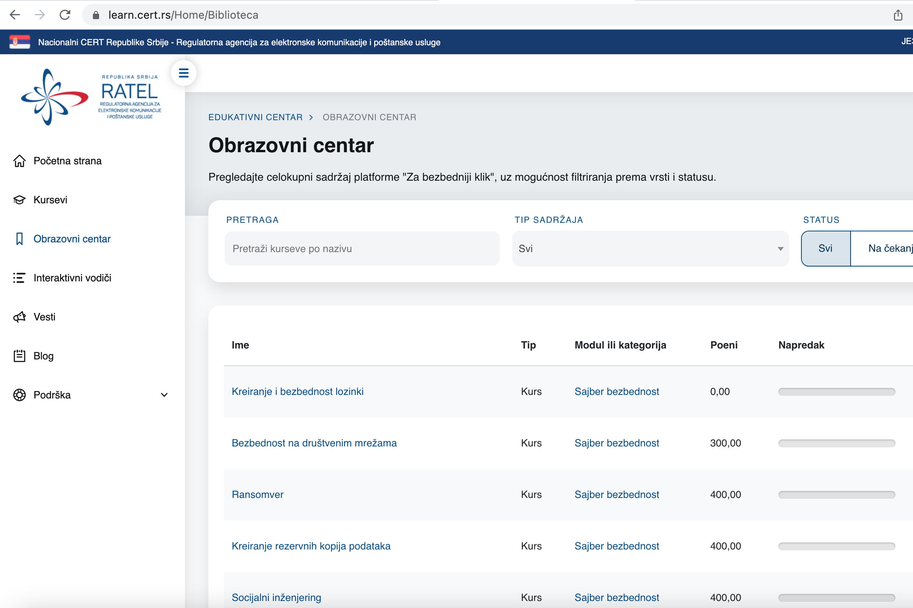
Task: Click the Ime column header
Action: click(240, 345)
